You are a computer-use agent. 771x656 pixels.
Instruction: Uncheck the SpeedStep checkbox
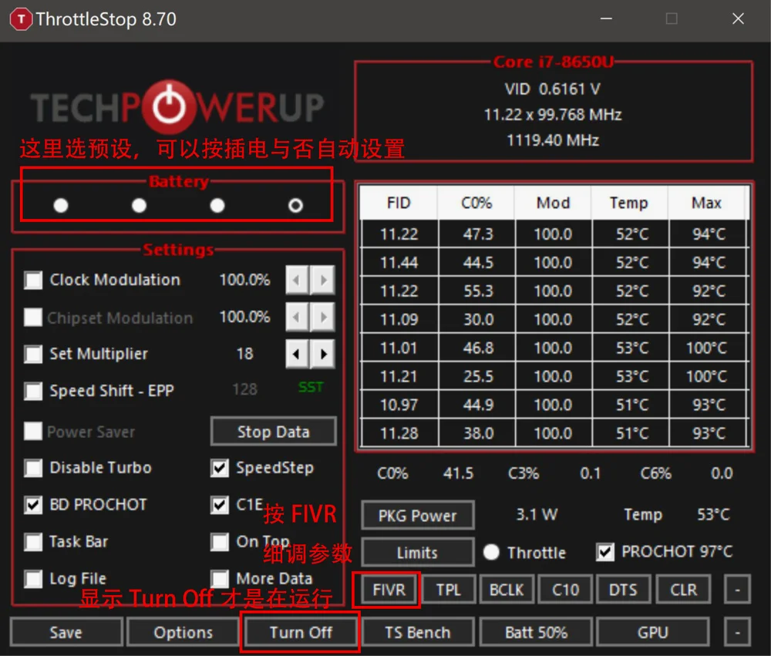click(220, 468)
